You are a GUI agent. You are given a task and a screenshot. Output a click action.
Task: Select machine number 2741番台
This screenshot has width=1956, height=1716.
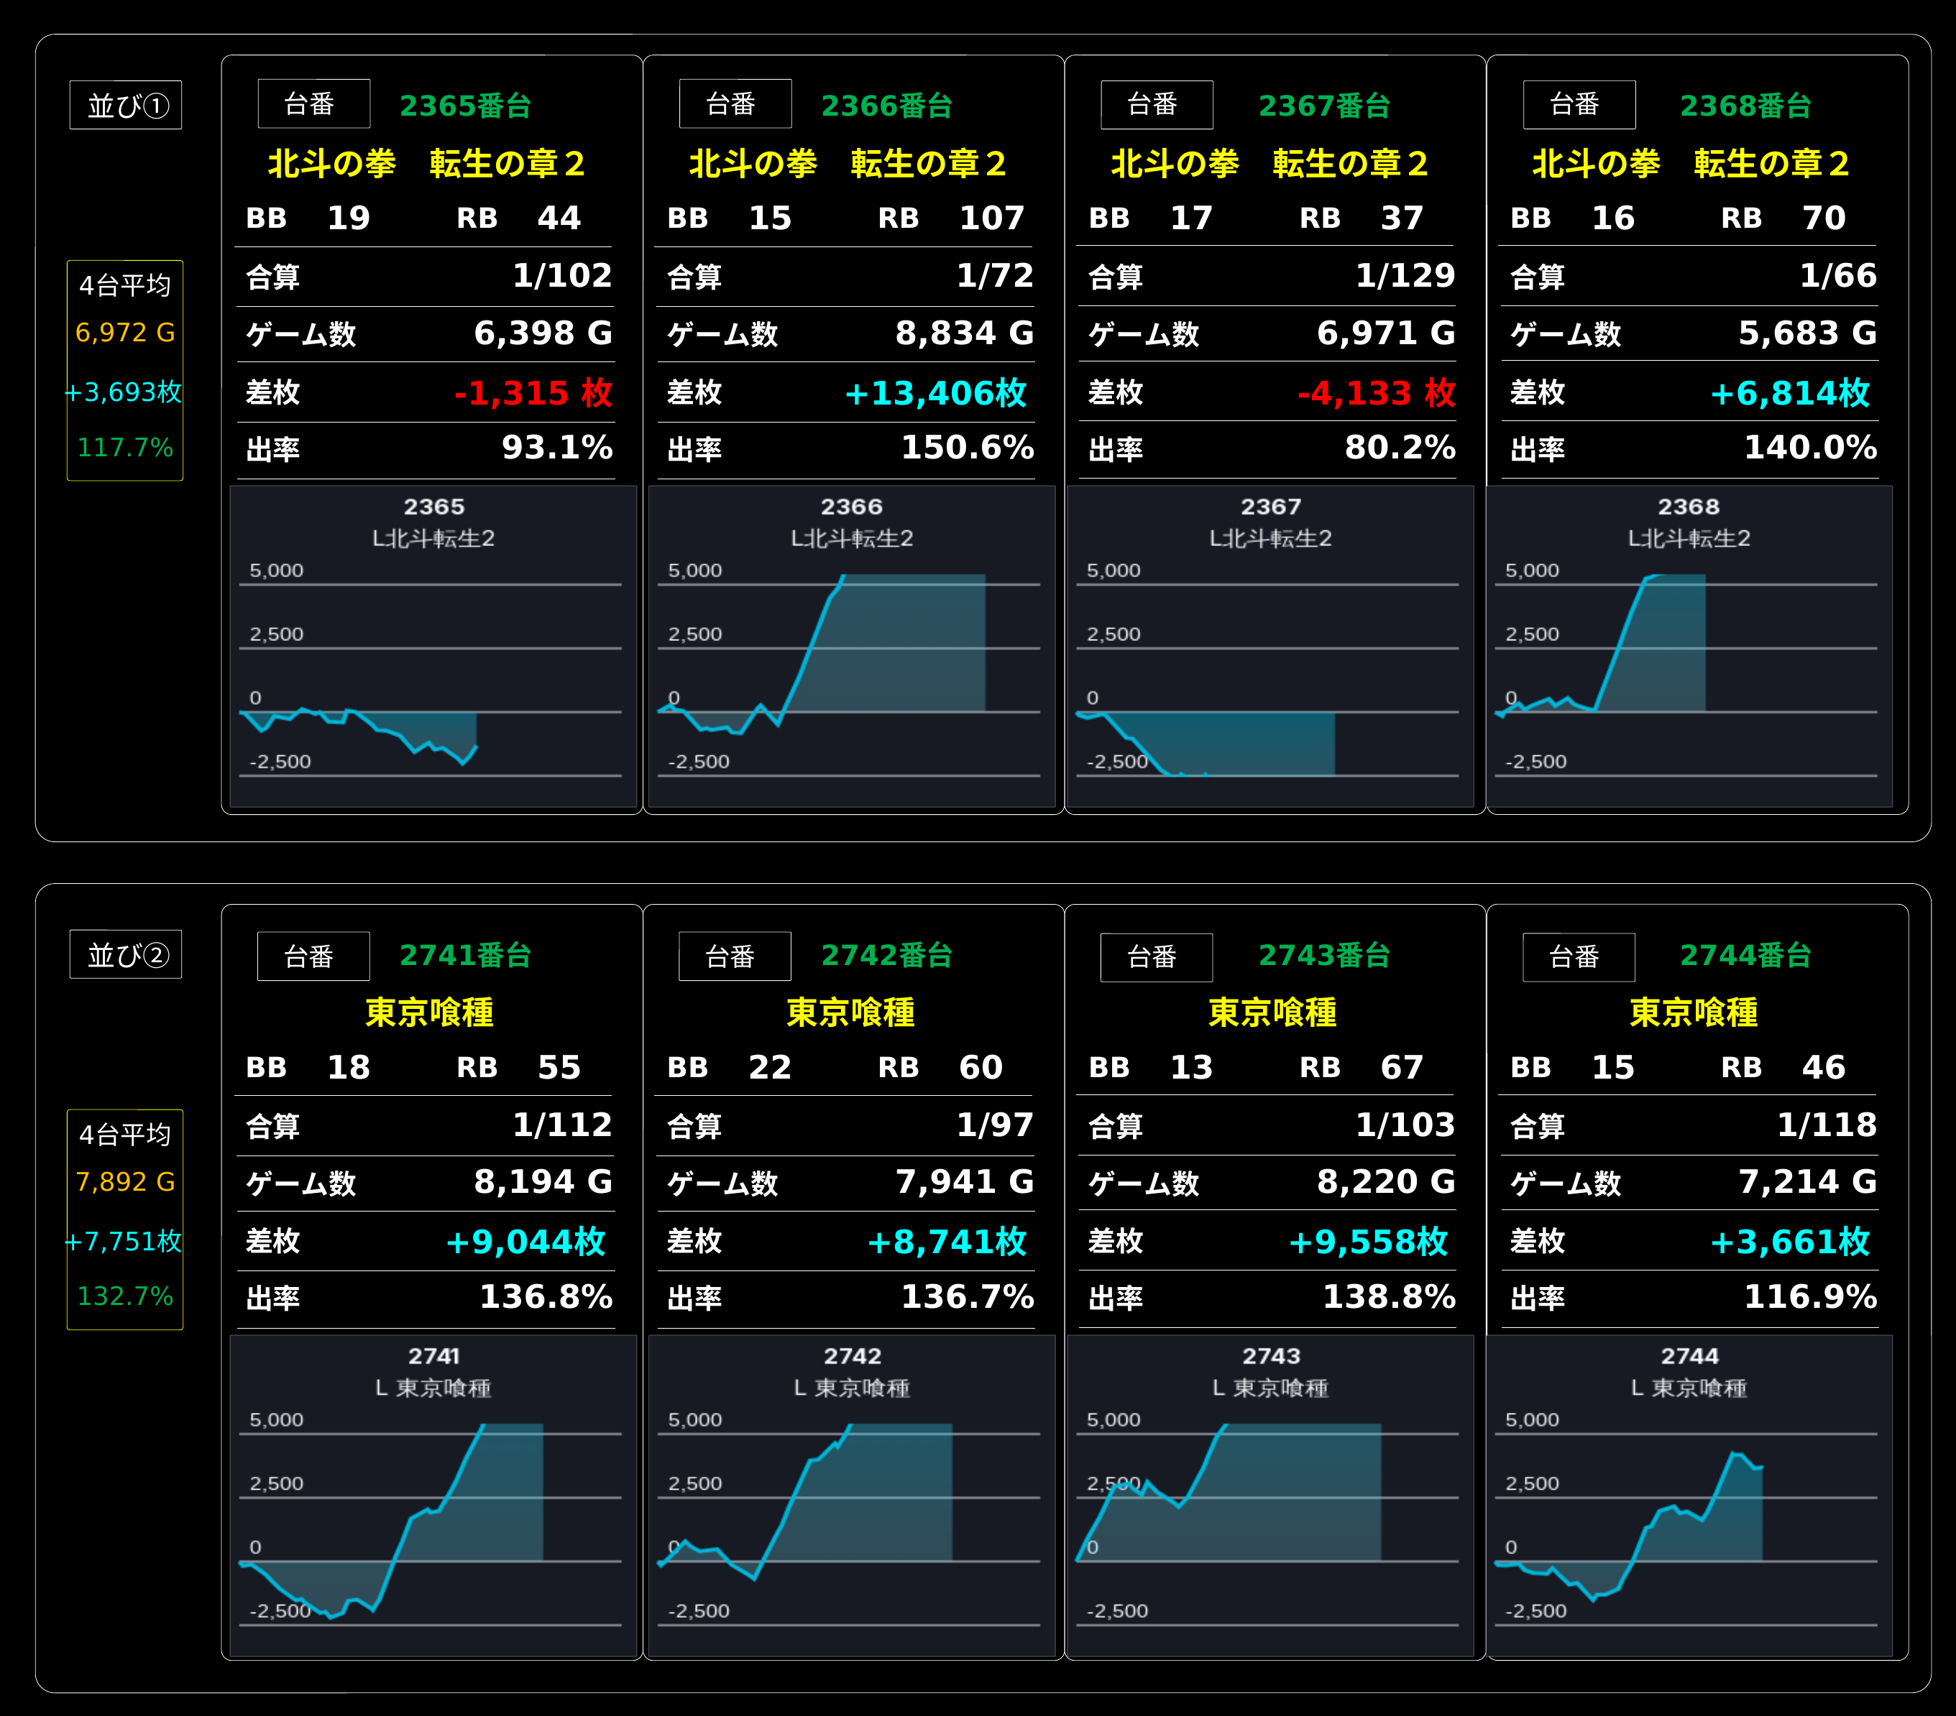click(x=465, y=954)
